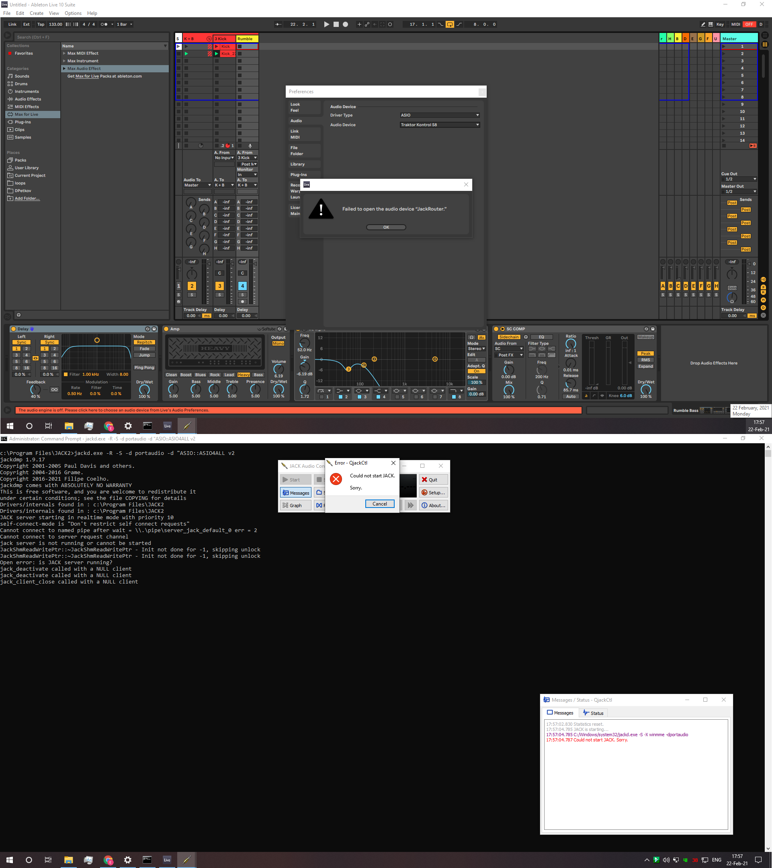Click OK on the JackRouter error dialog

385,227
